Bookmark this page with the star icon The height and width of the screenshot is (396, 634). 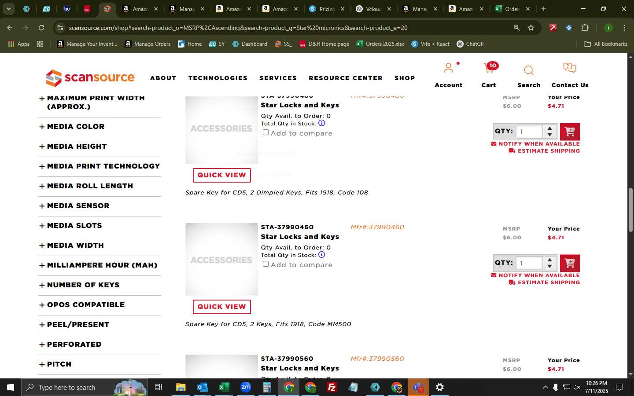click(531, 28)
